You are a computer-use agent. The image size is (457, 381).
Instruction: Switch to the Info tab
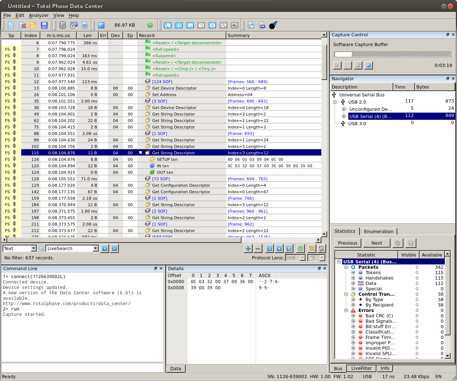[385, 368]
